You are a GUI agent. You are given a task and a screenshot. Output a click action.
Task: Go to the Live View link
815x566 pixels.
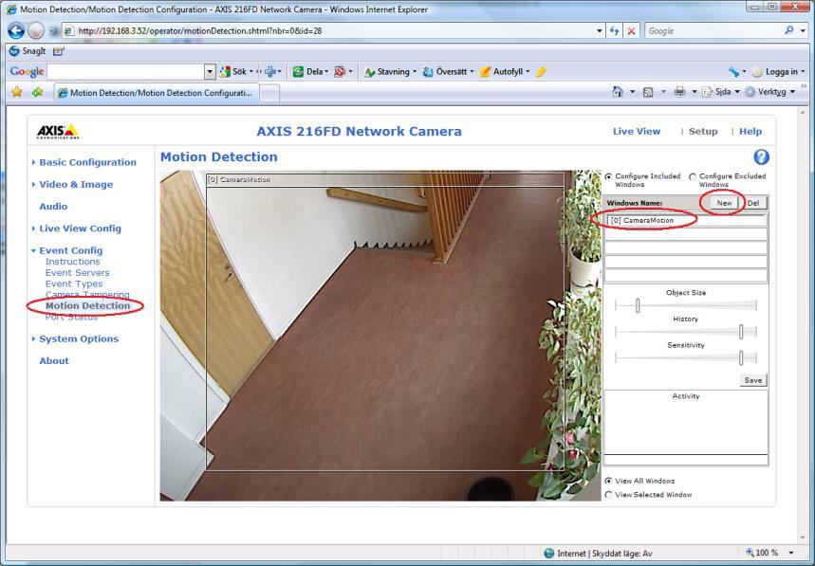pos(637,132)
